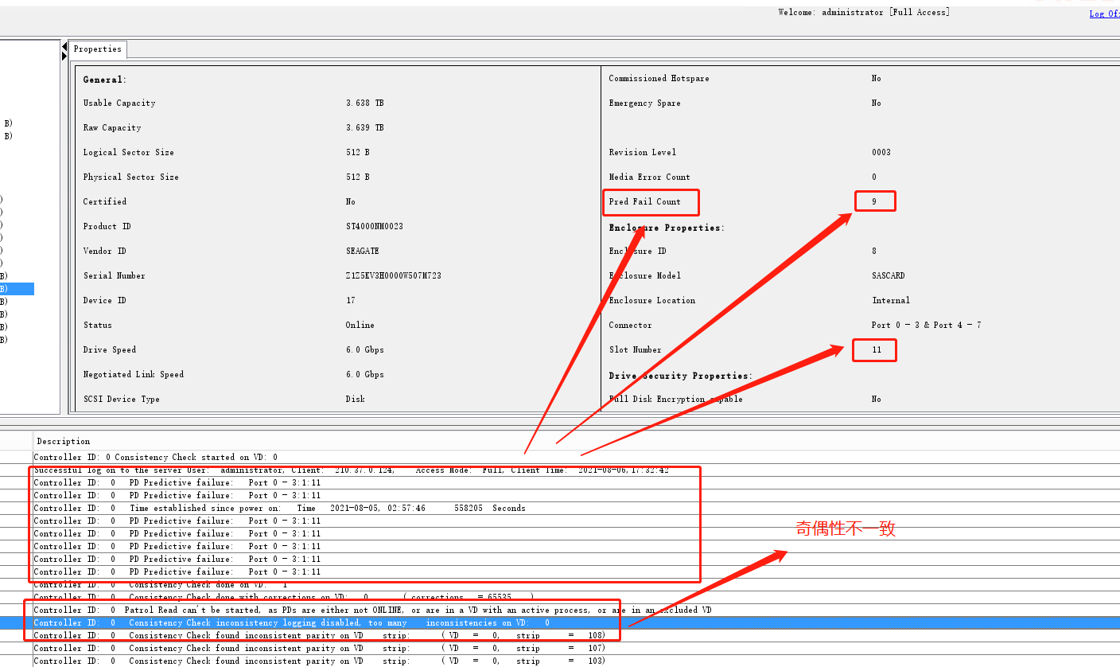Click the Log Off link

point(1103,14)
